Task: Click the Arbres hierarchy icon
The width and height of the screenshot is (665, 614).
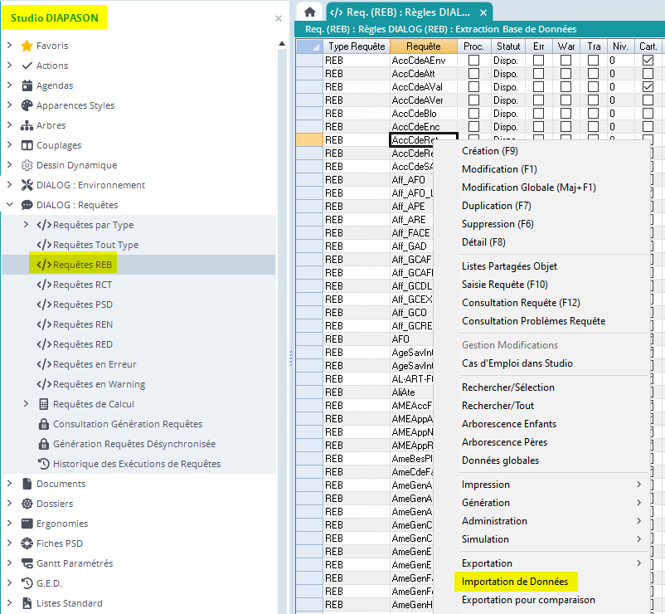Action: [27, 125]
